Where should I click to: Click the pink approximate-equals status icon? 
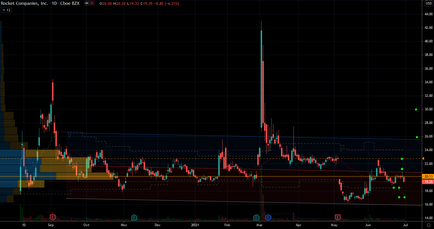(x=92, y=3)
